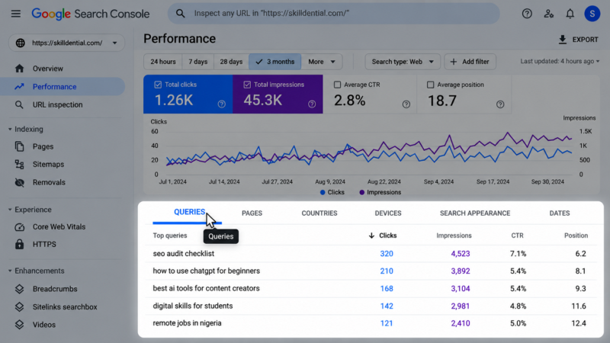Viewport: 610px width, 343px height.
Task: Switch to the Search Appearance tab
Action: [x=475, y=213]
